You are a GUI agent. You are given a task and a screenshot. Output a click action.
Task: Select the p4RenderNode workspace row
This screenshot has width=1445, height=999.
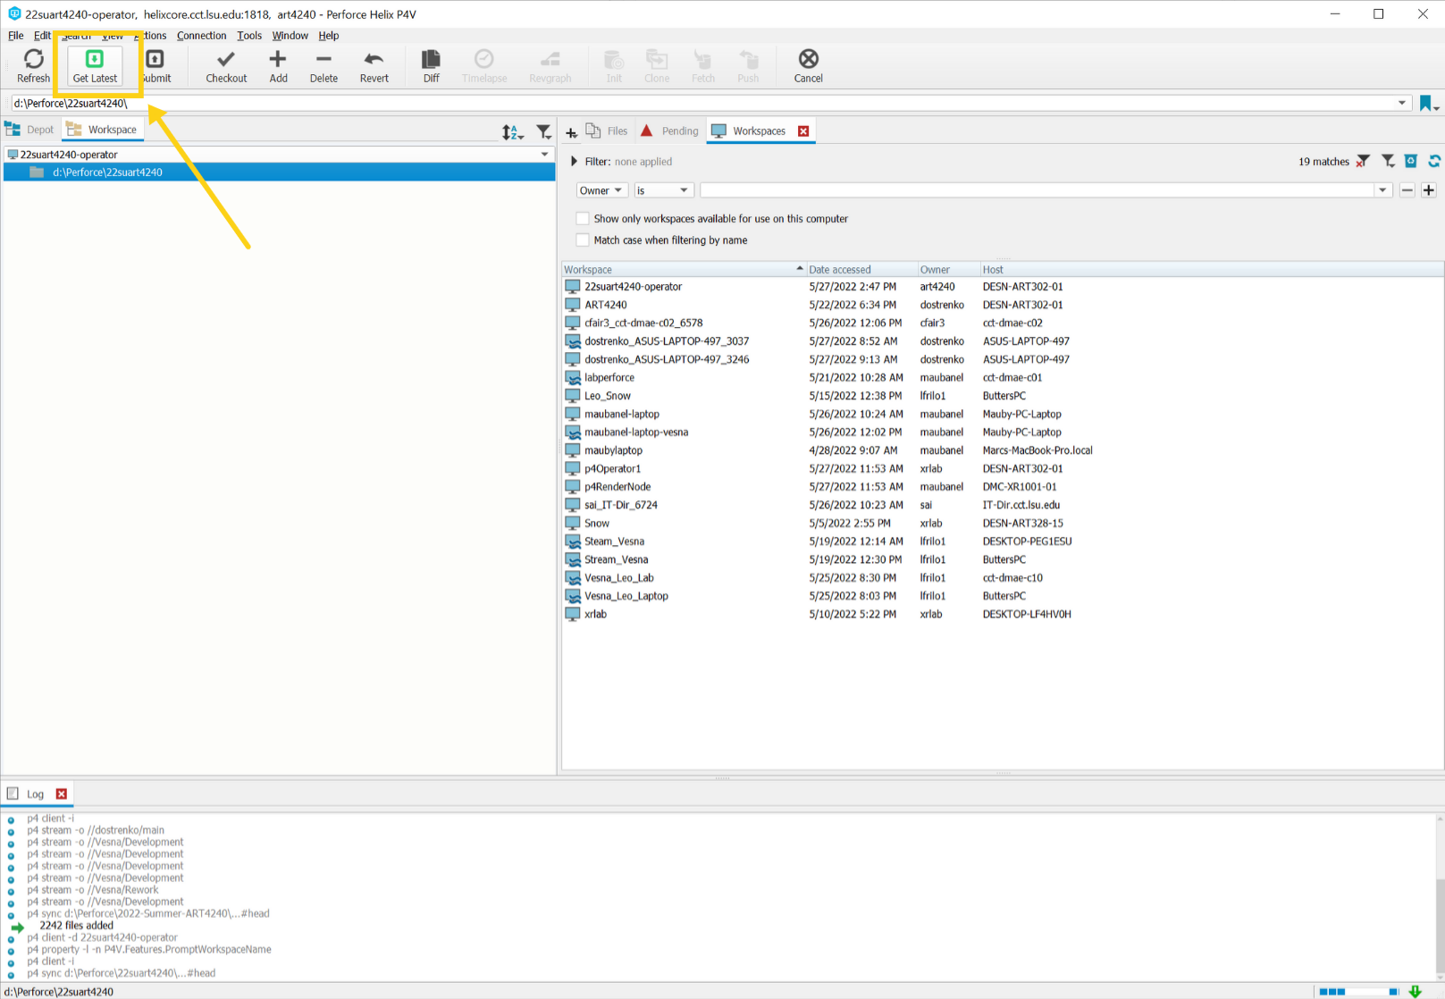[x=1002, y=487]
